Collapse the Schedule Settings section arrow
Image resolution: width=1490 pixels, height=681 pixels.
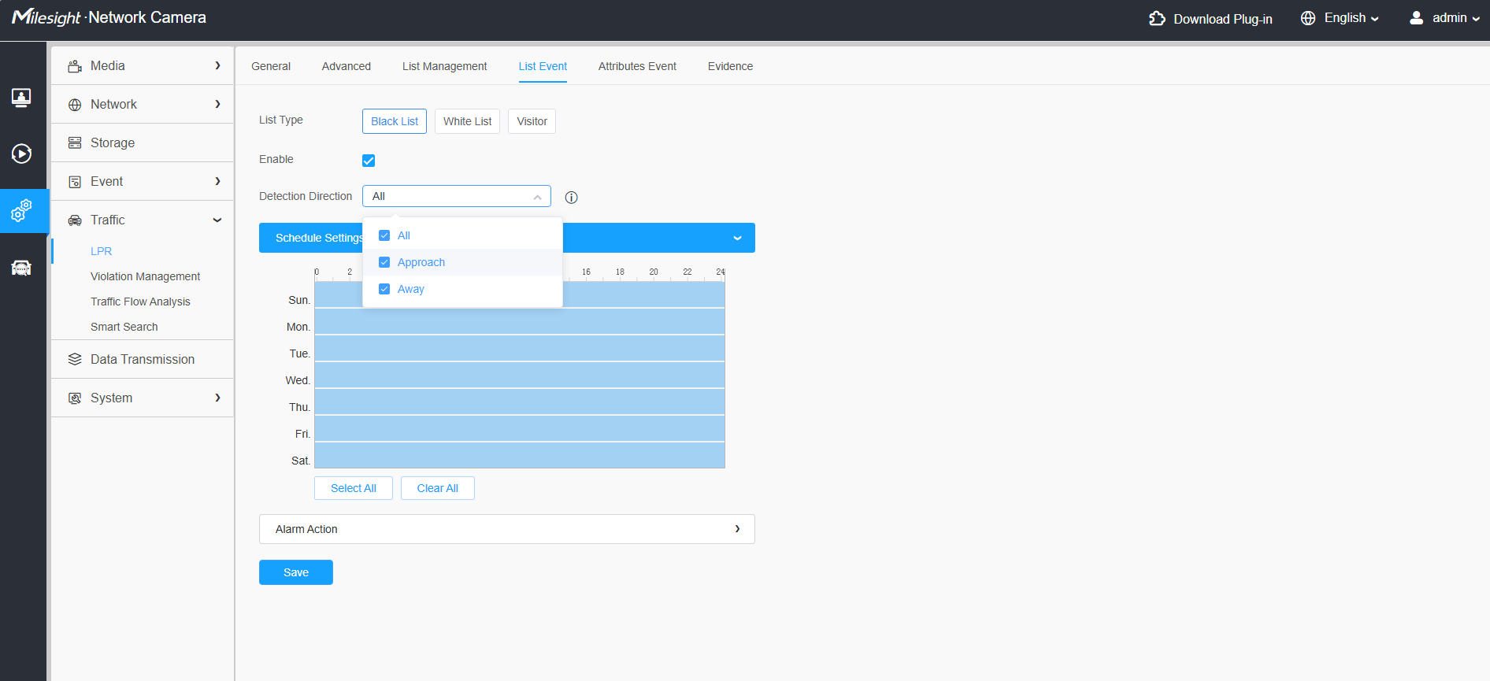click(x=737, y=238)
